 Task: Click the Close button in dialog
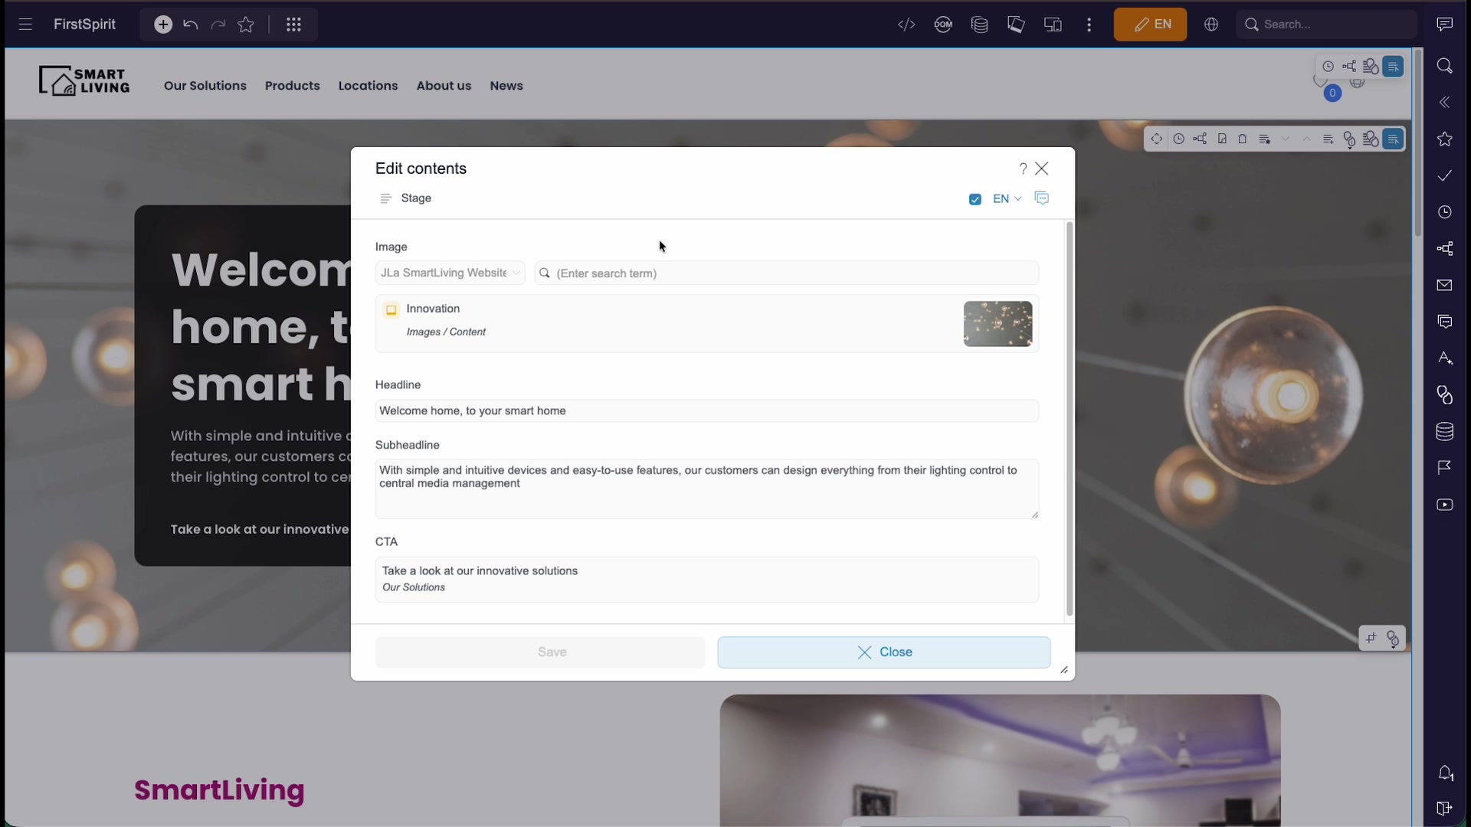[x=883, y=652]
